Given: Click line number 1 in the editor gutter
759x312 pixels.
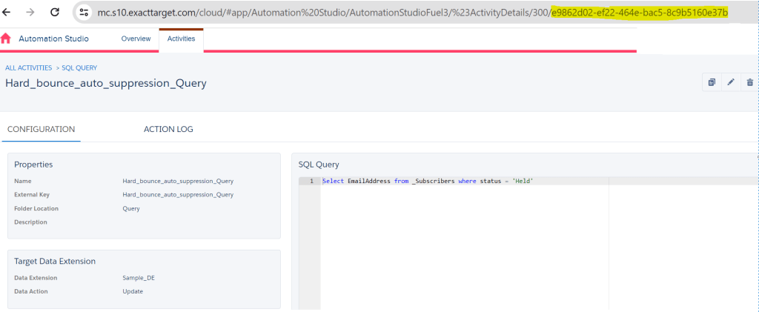Looking at the screenshot, I should [x=311, y=182].
